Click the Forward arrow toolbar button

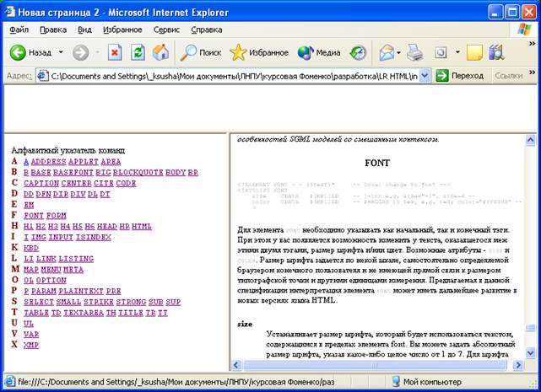[81, 52]
